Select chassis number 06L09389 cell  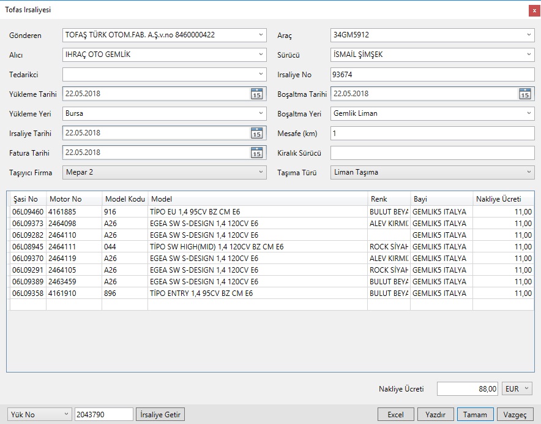coord(28,282)
